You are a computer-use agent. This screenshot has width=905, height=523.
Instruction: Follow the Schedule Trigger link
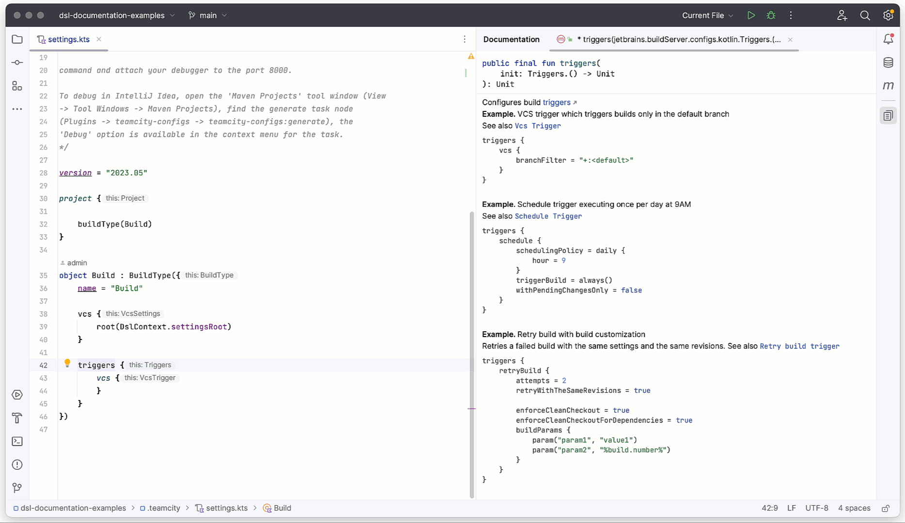548,216
